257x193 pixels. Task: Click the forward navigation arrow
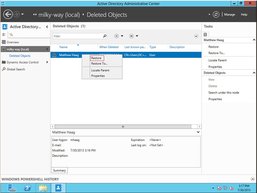16,14
